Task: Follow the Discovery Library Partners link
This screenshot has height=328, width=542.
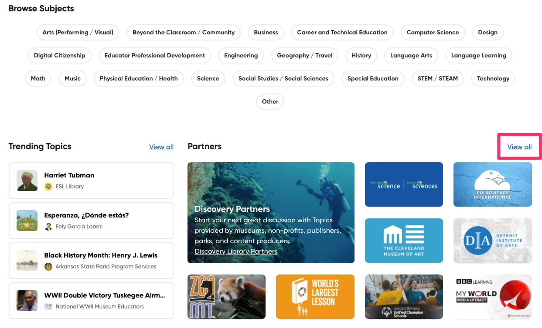Action: (x=236, y=251)
